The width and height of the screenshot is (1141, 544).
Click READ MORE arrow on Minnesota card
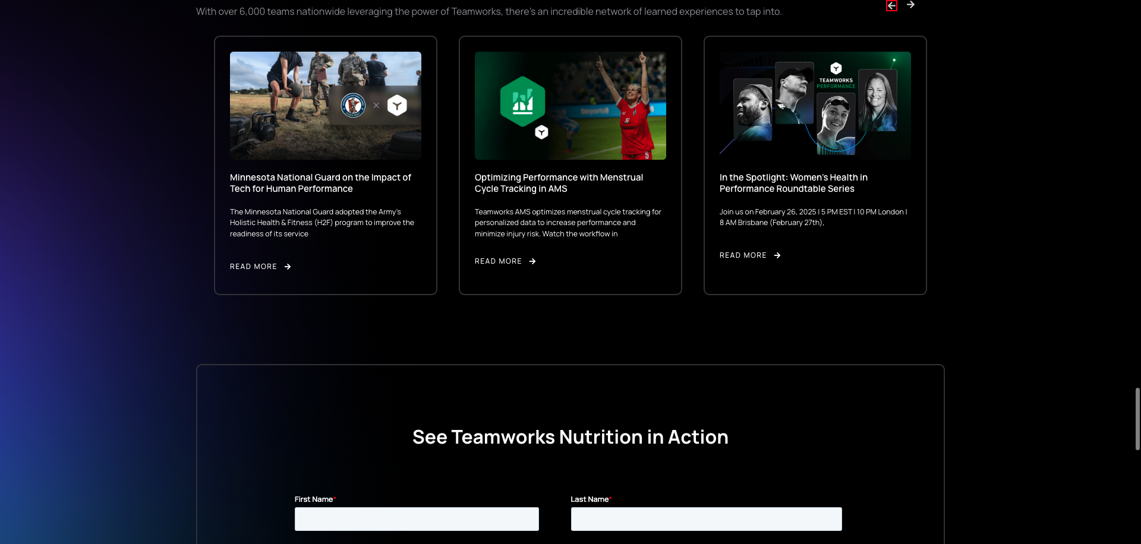287,267
